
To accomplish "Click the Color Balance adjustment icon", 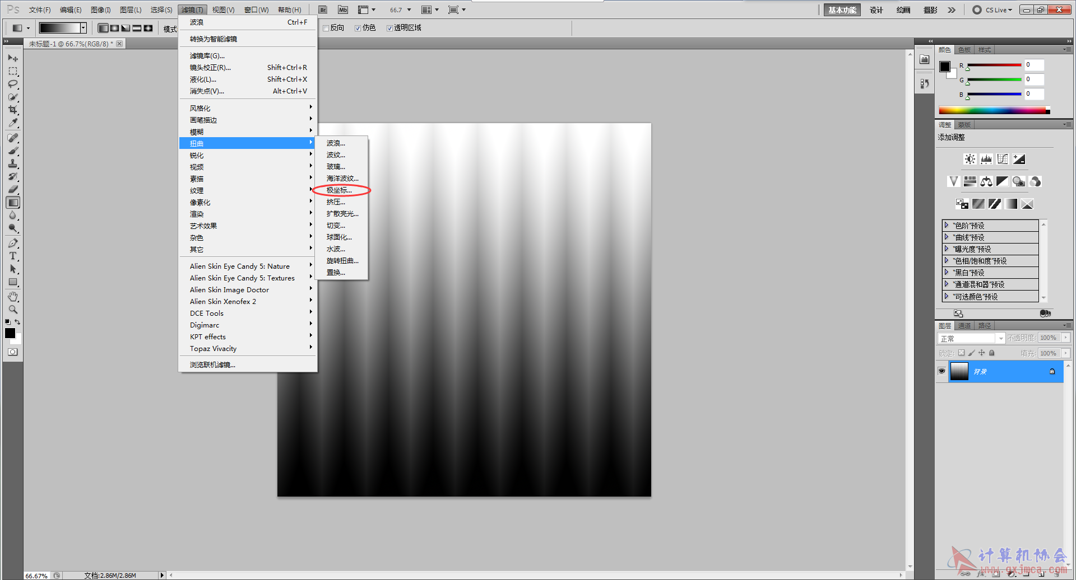I will 986,181.
